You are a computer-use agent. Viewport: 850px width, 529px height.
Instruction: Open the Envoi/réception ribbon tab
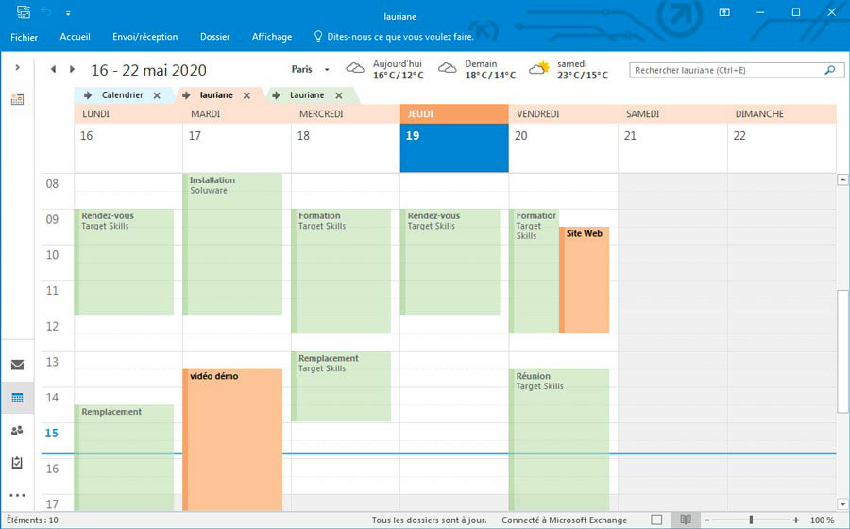pyautogui.click(x=144, y=37)
